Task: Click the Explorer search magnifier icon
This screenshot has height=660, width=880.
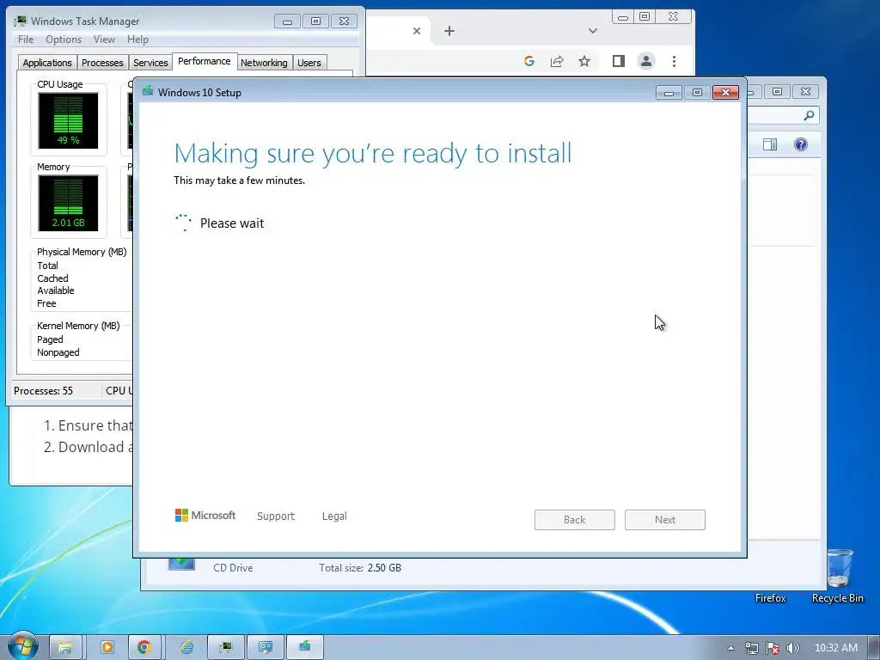Action: [809, 116]
